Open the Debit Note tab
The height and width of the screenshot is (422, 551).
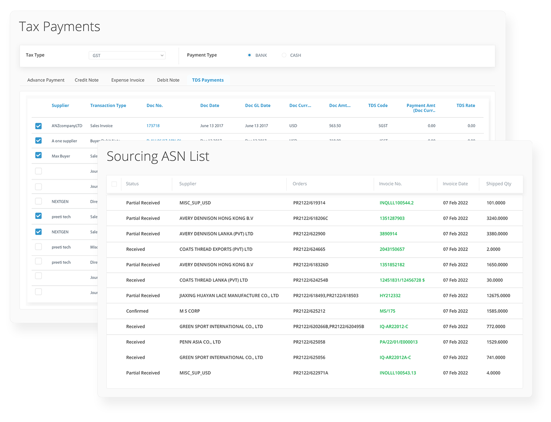(x=168, y=80)
